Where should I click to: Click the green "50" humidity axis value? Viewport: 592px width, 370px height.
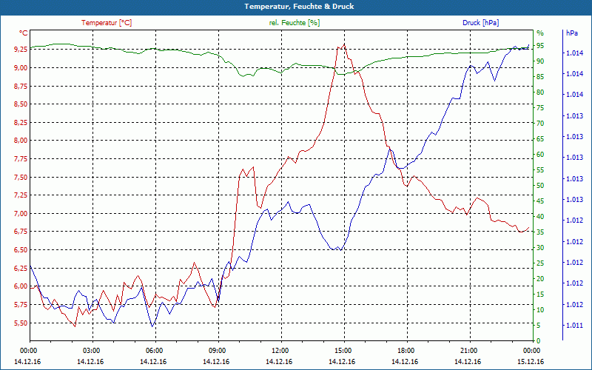pos(540,186)
